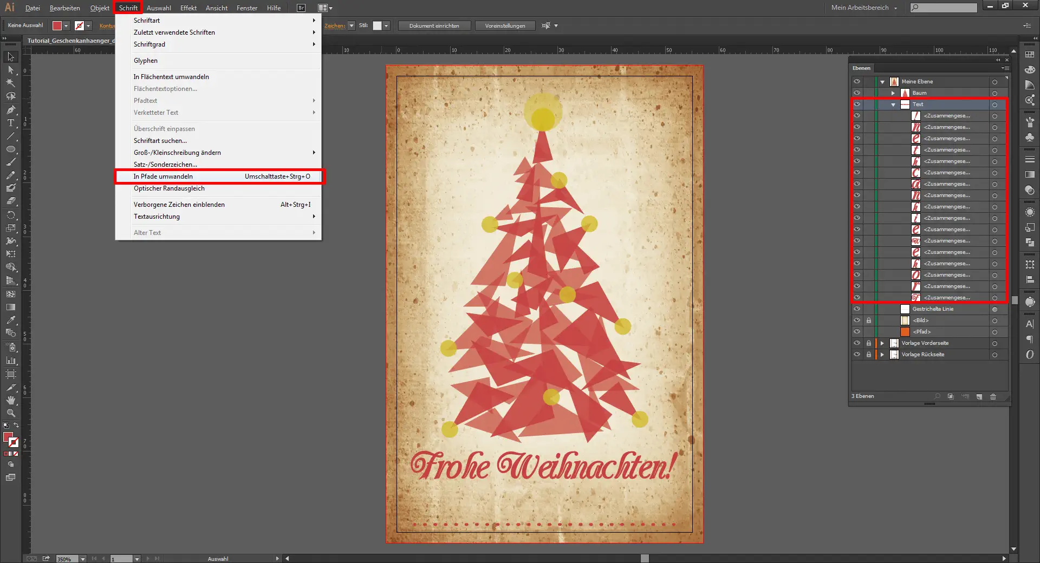The image size is (1040, 563).
Task: Choose the Zoom tool in the toolbox
Action: click(10, 413)
